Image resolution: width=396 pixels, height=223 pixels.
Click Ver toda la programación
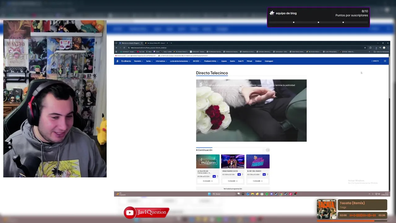point(233,189)
